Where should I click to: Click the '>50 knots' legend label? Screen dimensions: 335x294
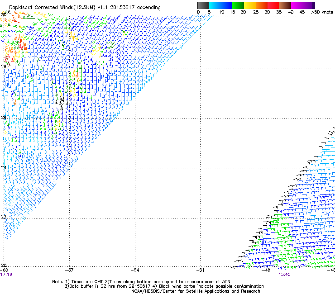[322, 12]
